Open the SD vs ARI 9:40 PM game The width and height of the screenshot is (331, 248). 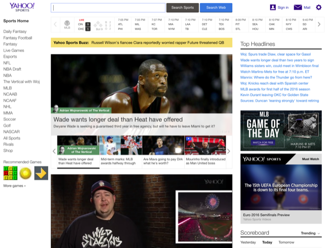(307, 24)
